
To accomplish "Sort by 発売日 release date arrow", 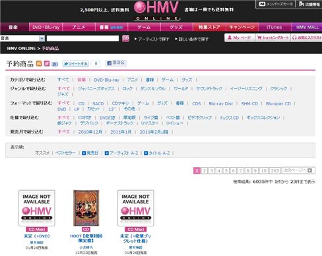I will click(84, 153).
